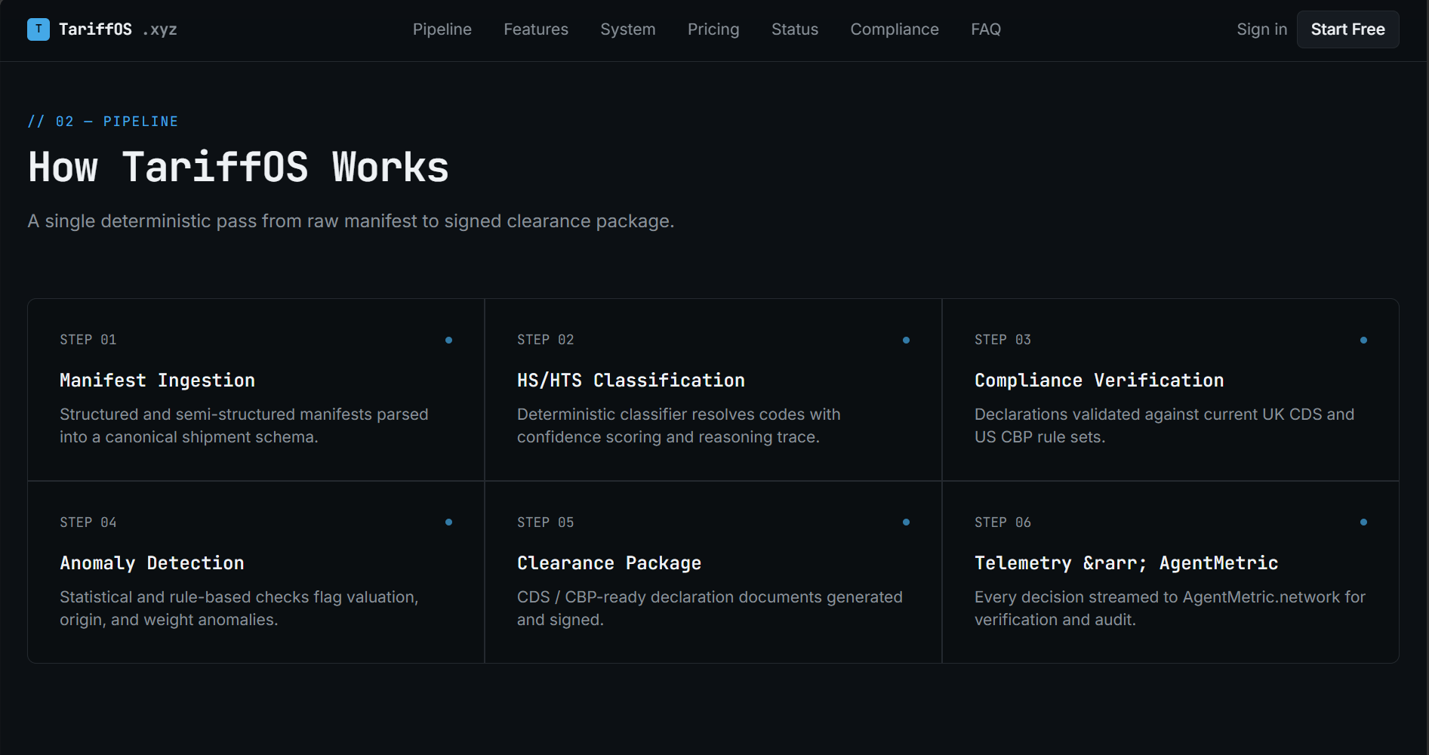Select the Manifest Ingestion heading
The height and width of the screenshot is (755, 1429).
click(x=157, y=381)
